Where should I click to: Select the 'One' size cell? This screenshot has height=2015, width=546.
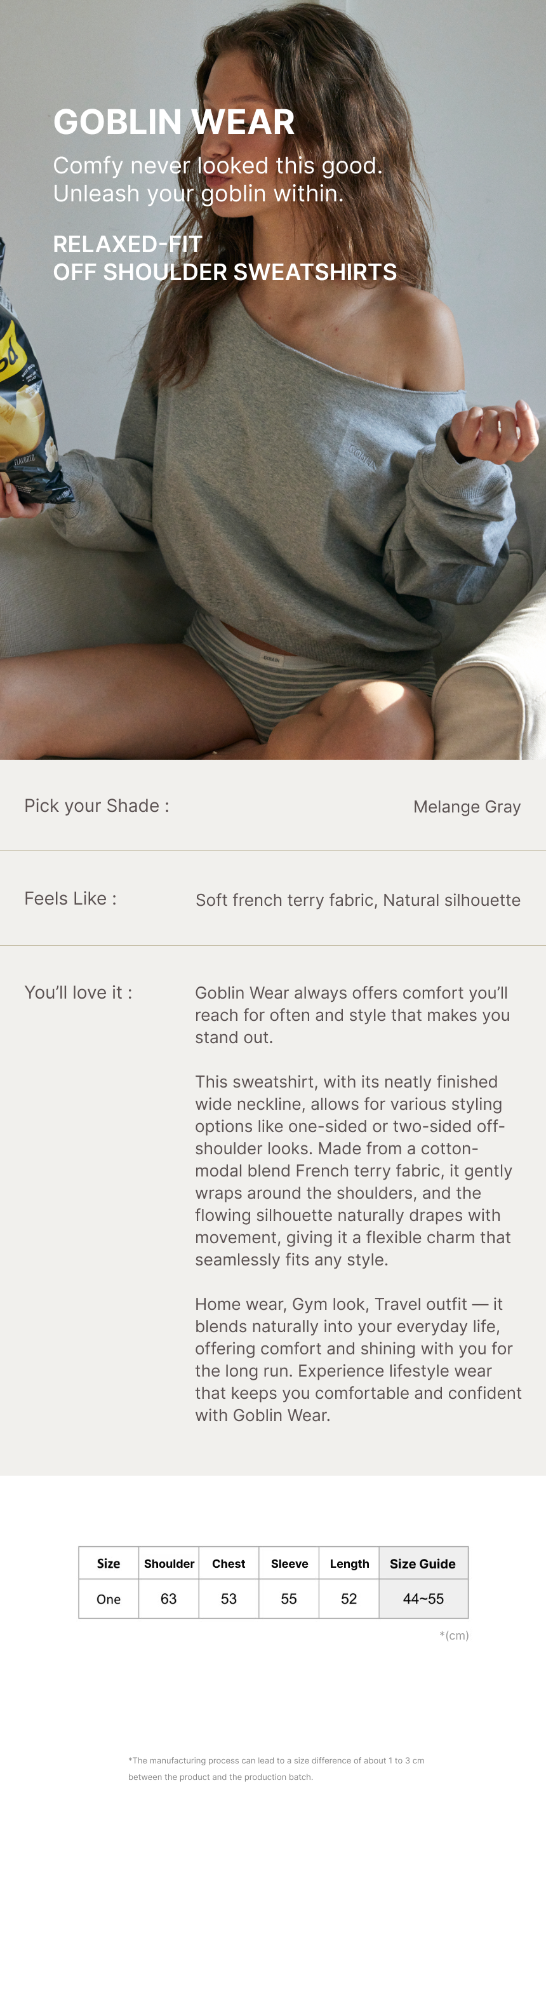(x=109, y=1599)
